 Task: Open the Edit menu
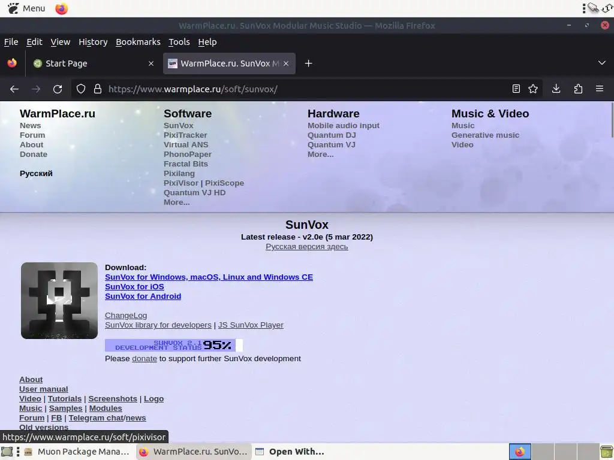[34, 42]
